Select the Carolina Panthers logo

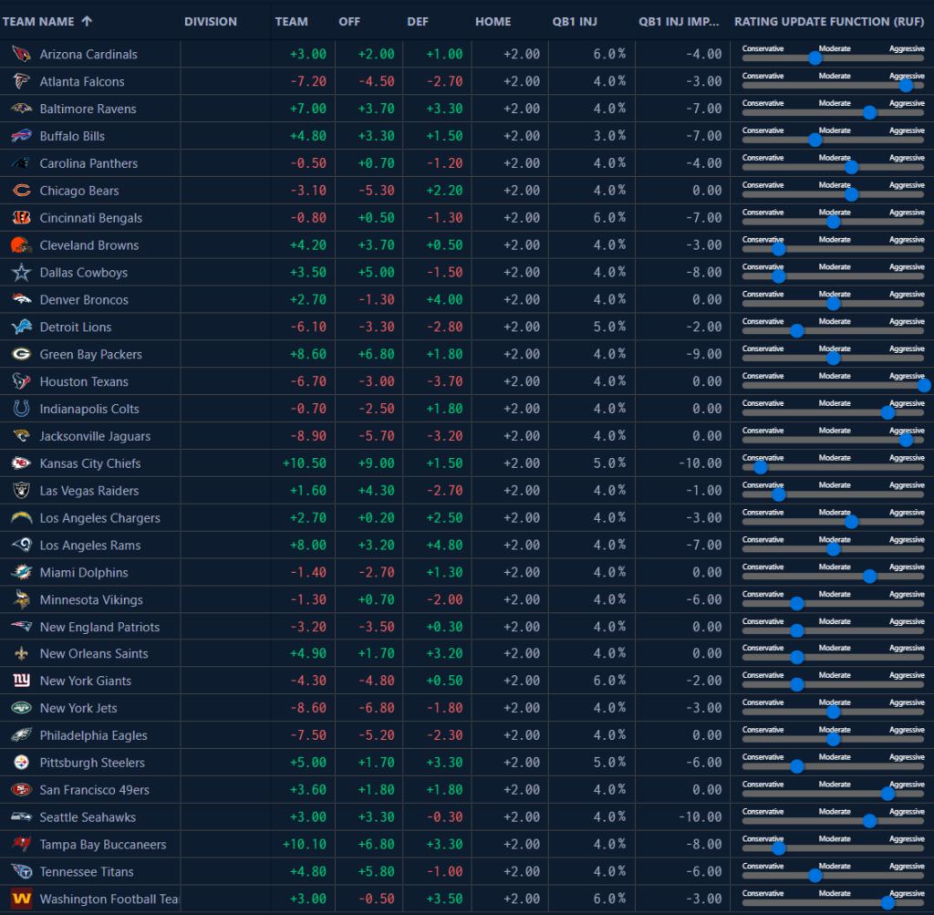22,163
